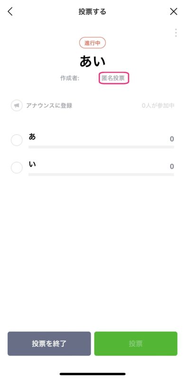The height and width of the screenshot is (379, 185).
Task: Tap the vote count for option あ
Action: (x=172, y=139)
